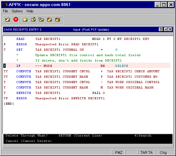Click the toolbar icon with red X and checkmark
The height and width of the screenshot is (156, 176).
coord(58,19)
